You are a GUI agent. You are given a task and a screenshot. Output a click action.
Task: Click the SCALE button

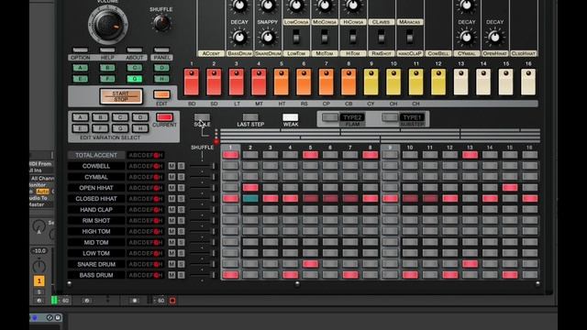tap(202, 117)
